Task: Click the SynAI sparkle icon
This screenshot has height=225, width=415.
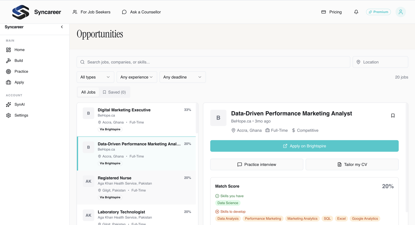Action: coord(8,104)
